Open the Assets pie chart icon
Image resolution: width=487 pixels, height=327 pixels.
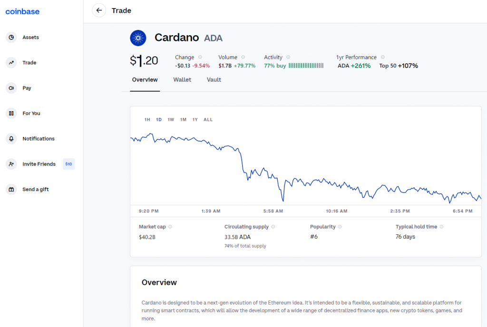click(x=11, y=37)
